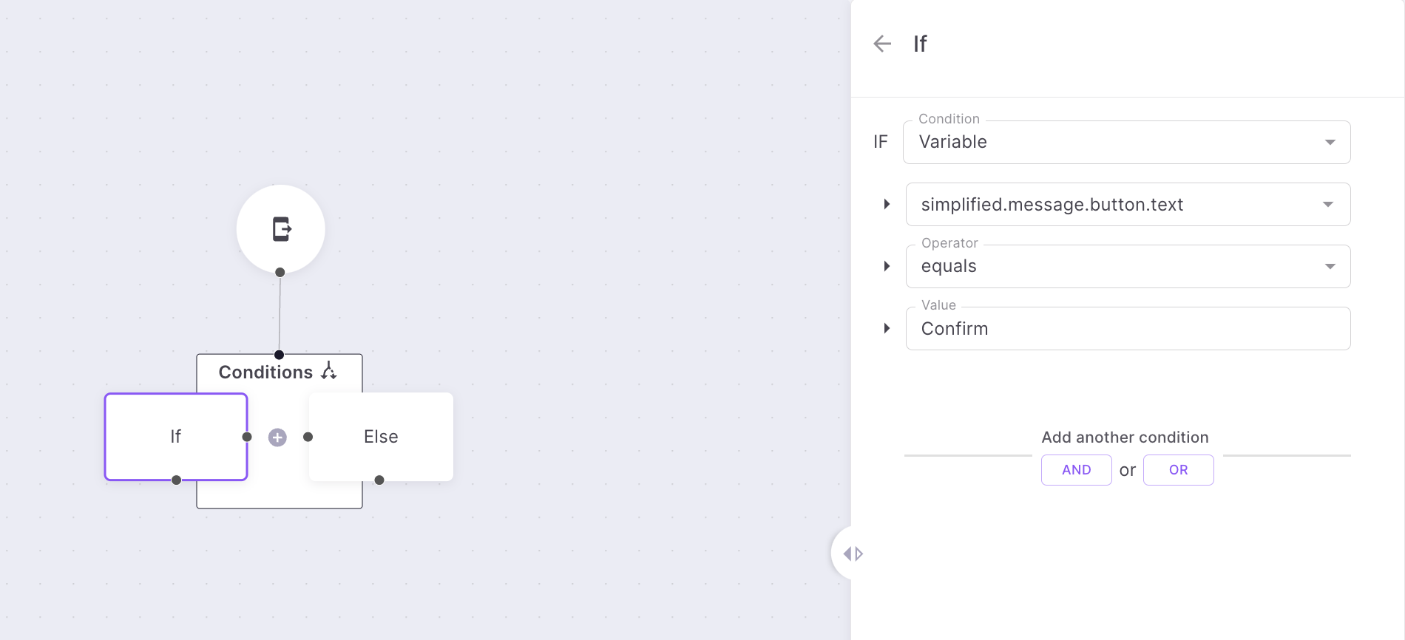1405x640 pixels.
Task: Select the If branch node
Action: click(176, 437)
